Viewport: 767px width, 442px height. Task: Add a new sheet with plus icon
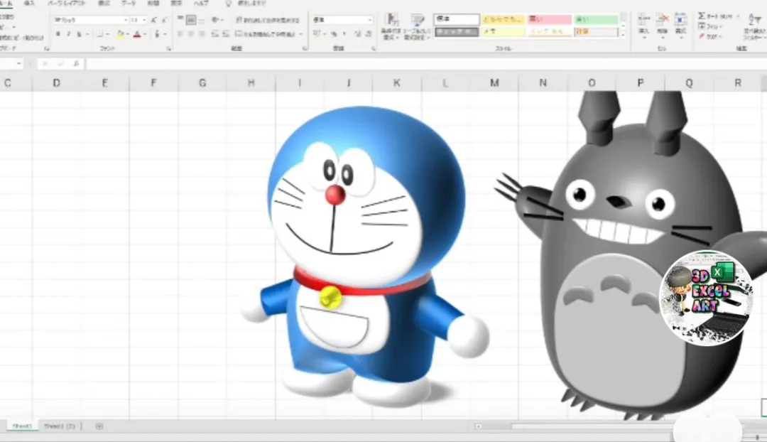pyautogui.click(x=99, y=426)
